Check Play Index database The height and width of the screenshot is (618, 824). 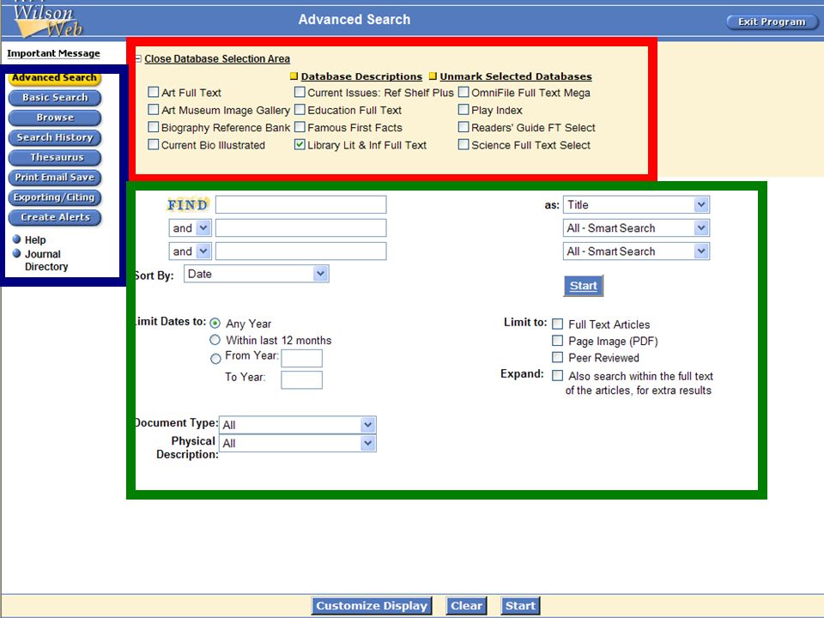click(x=463, y=109)
